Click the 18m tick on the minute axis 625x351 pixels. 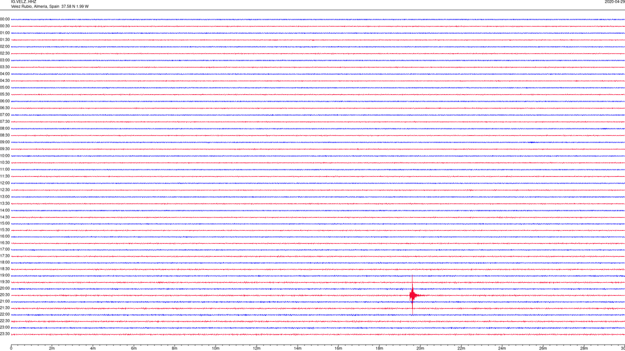click(x=379, y=348)
